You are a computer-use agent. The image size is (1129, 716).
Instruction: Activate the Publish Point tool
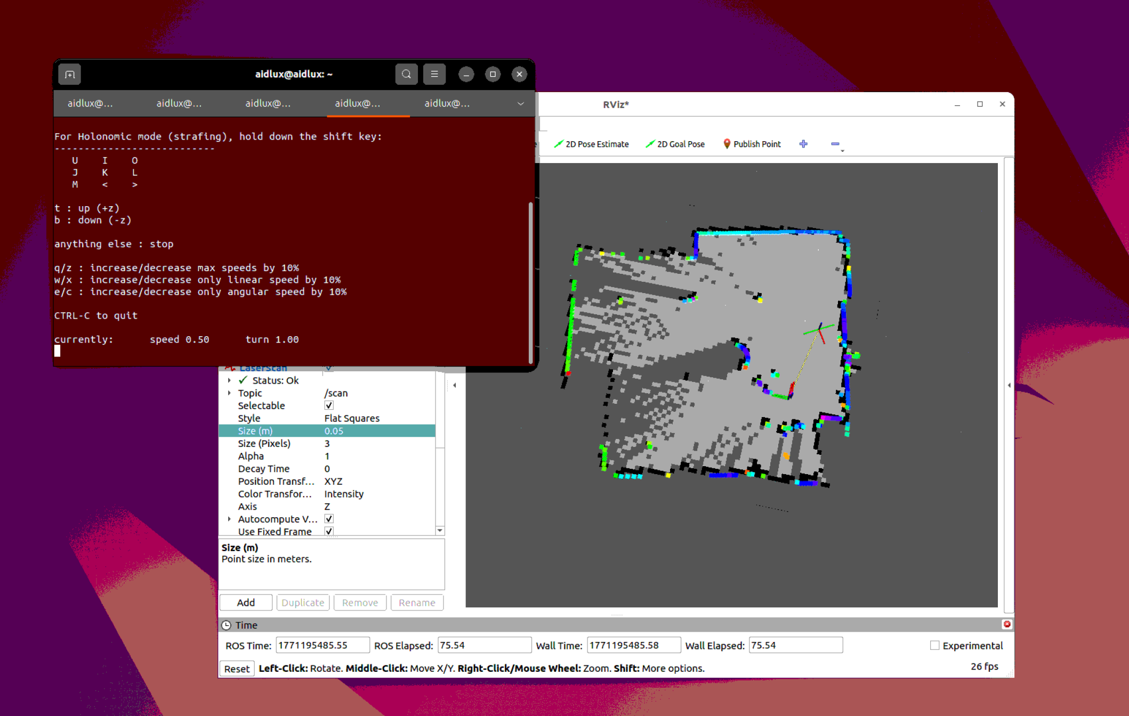(x=752, y=144)
